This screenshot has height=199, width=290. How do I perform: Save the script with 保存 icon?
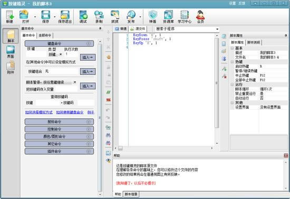pos(45,17)
